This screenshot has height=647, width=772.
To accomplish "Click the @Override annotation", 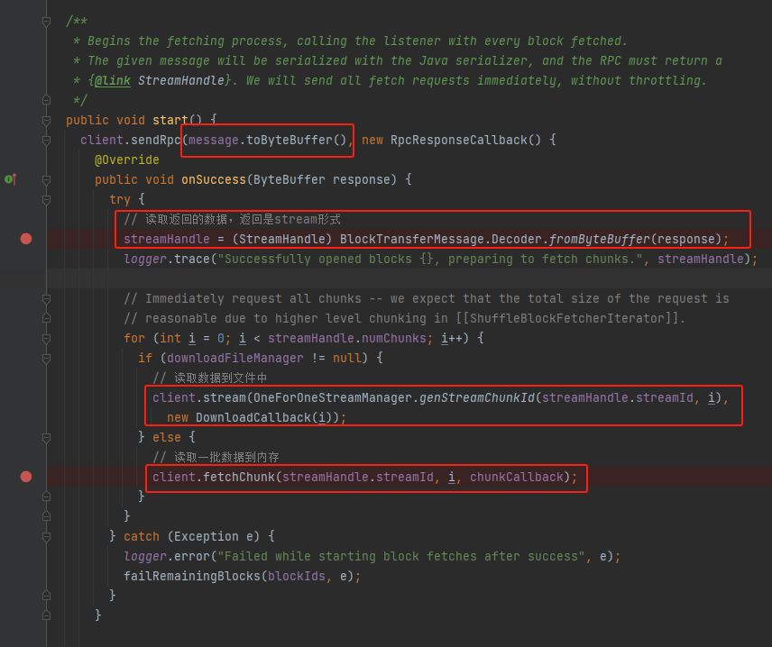I will click(127, 159).
